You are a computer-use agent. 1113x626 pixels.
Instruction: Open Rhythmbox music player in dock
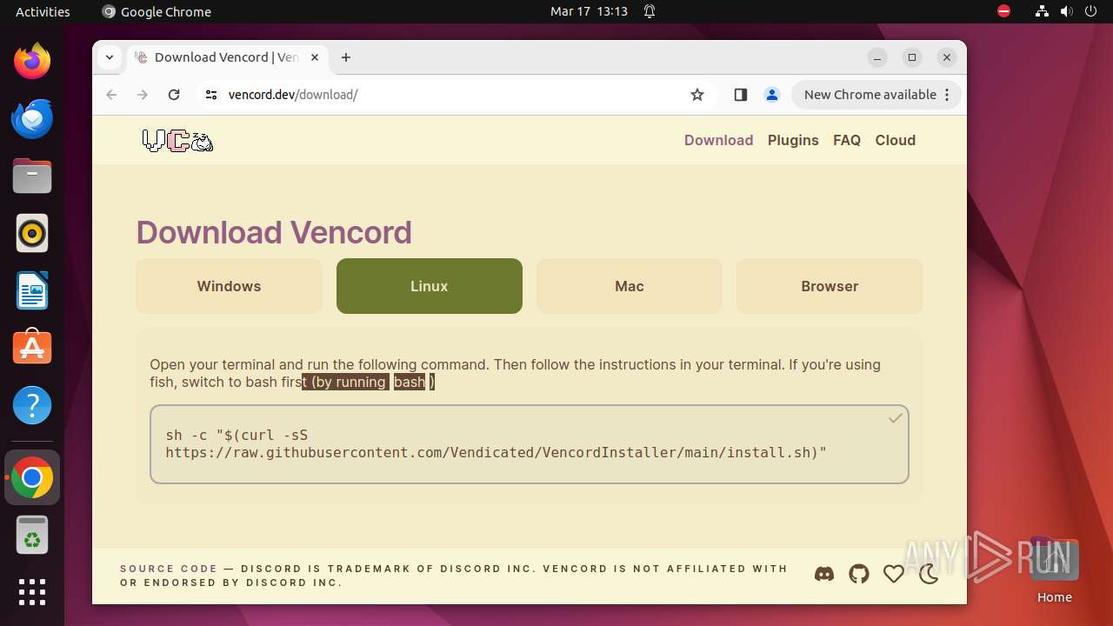point(32,233)
